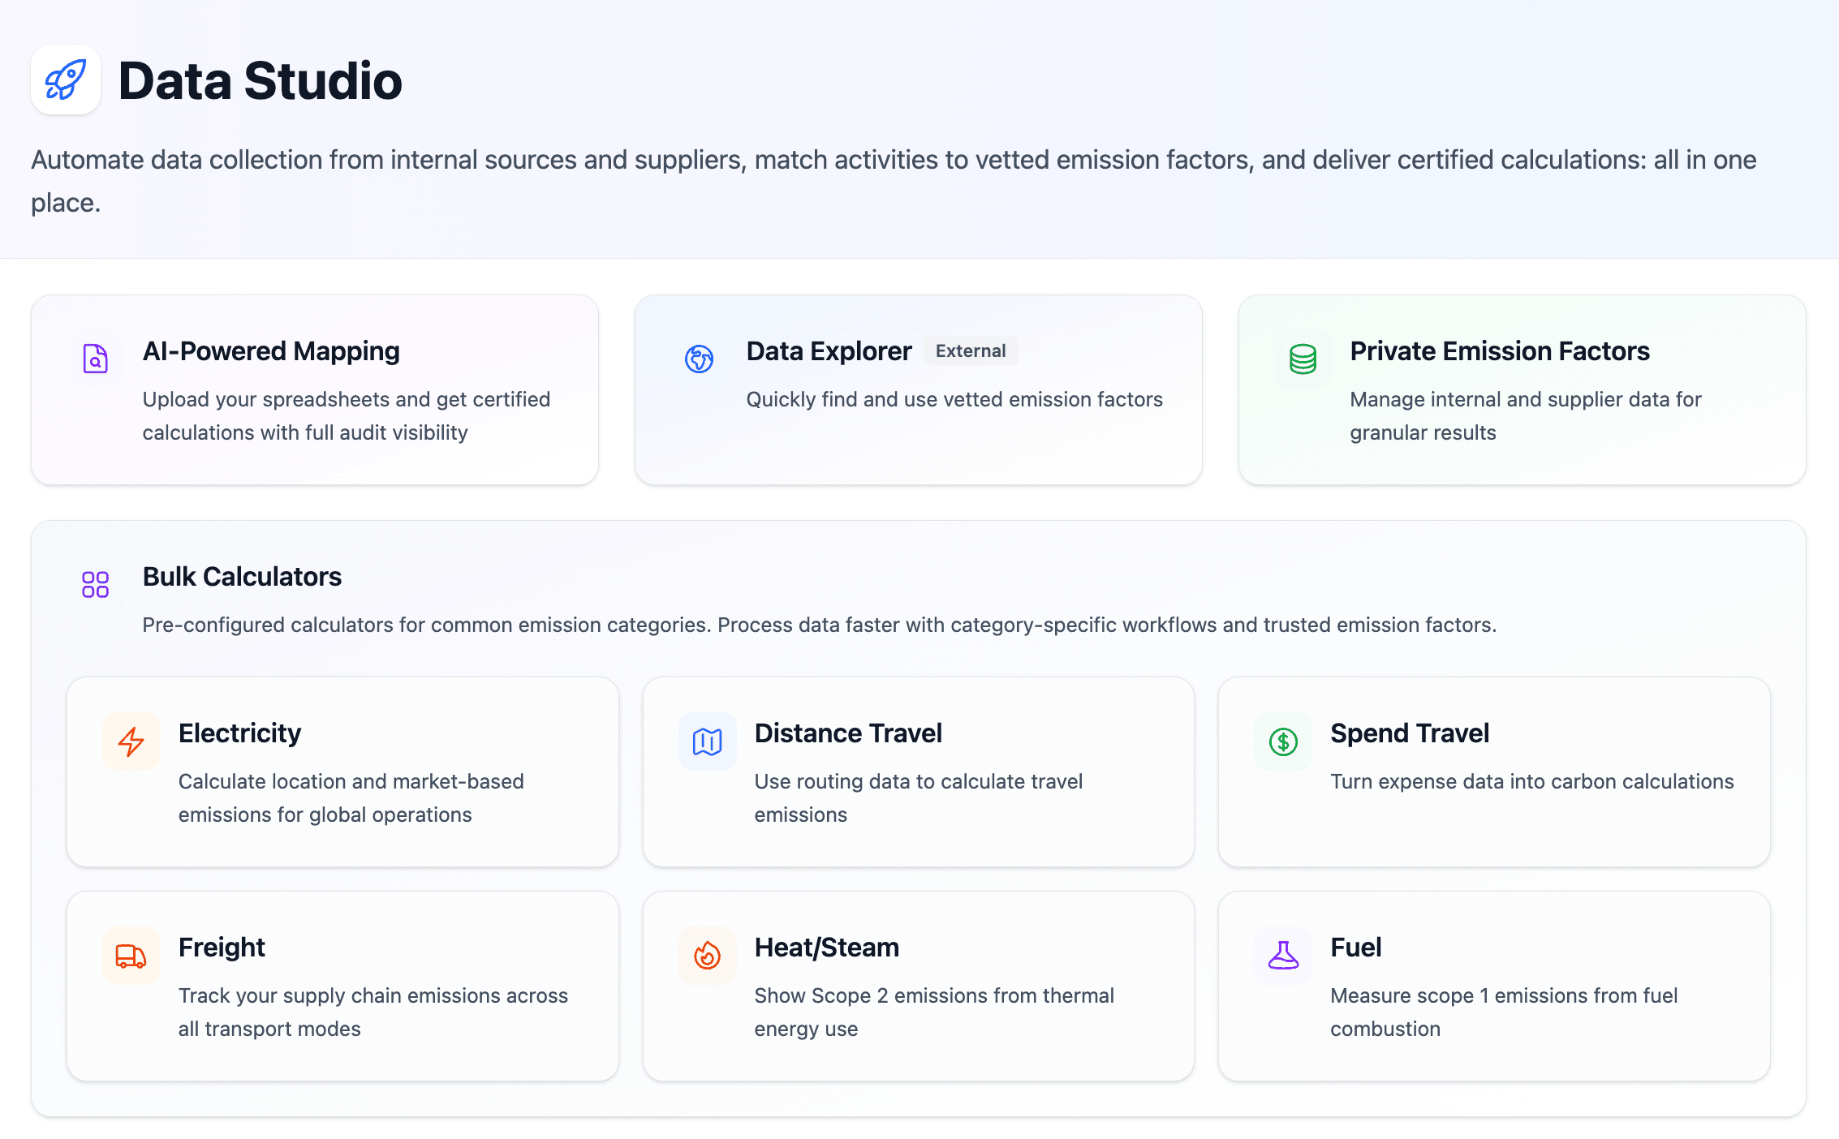Click the Bulk Calculators grid icon
The width and height of the screenshot is (1839, 1139).
[95, 583]
